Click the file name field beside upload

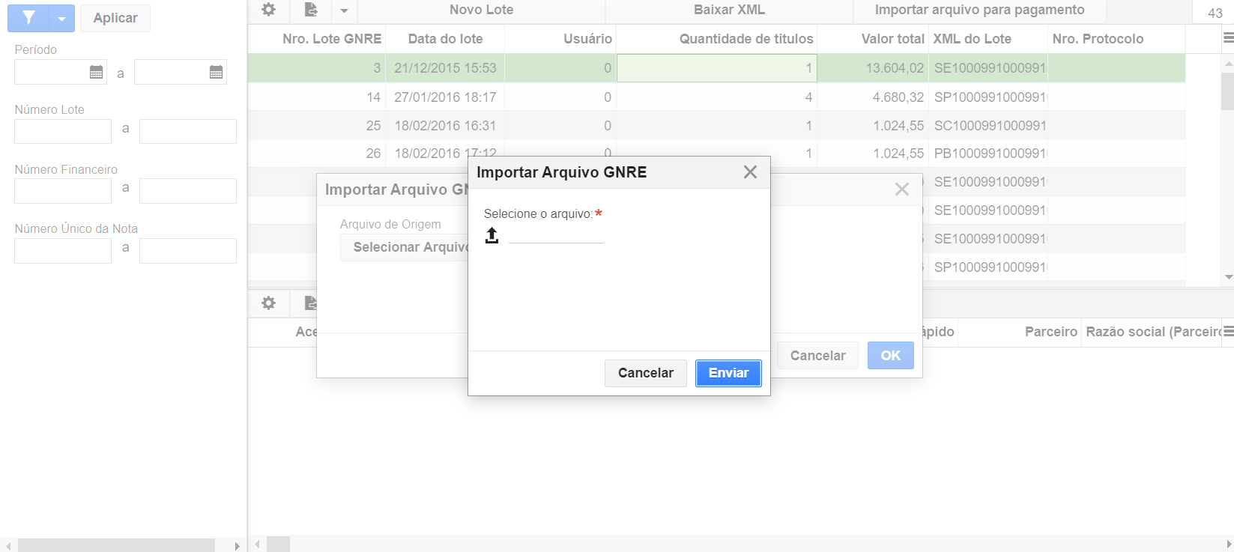coord(556,235)
